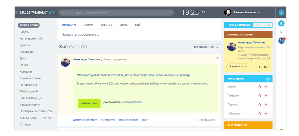Click the flag icon beside the clock
The width and height of the screenshot is (299, 136).
pyautogui.click(x=203, y=12)
